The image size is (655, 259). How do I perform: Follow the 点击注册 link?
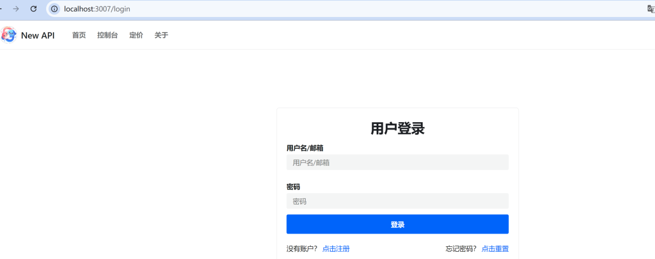pos(336,249)
